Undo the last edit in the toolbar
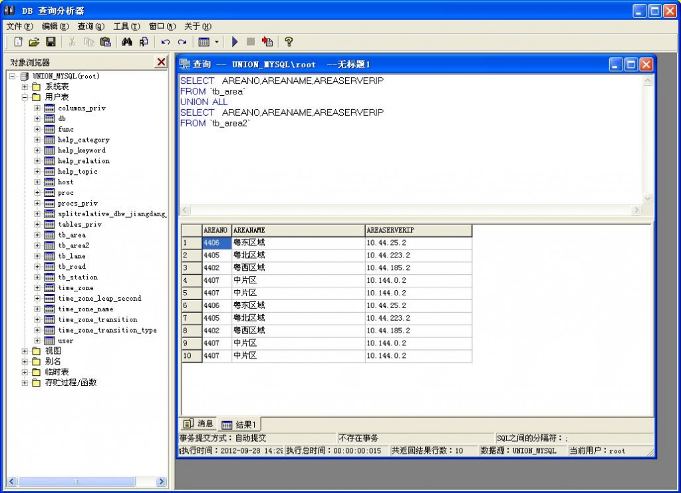Screen dimensions: 681x493 [x=166, y=42]
